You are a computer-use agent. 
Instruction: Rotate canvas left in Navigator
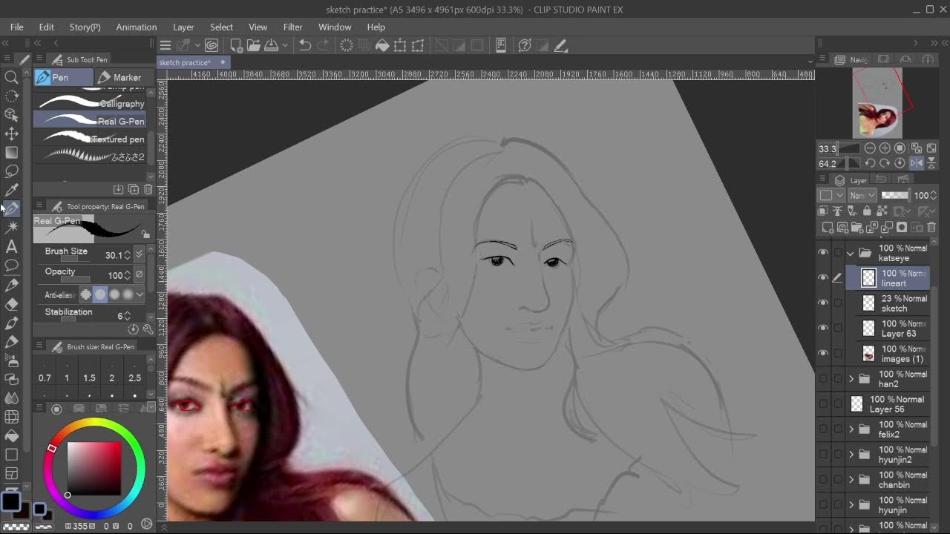[x=870, y=163]
